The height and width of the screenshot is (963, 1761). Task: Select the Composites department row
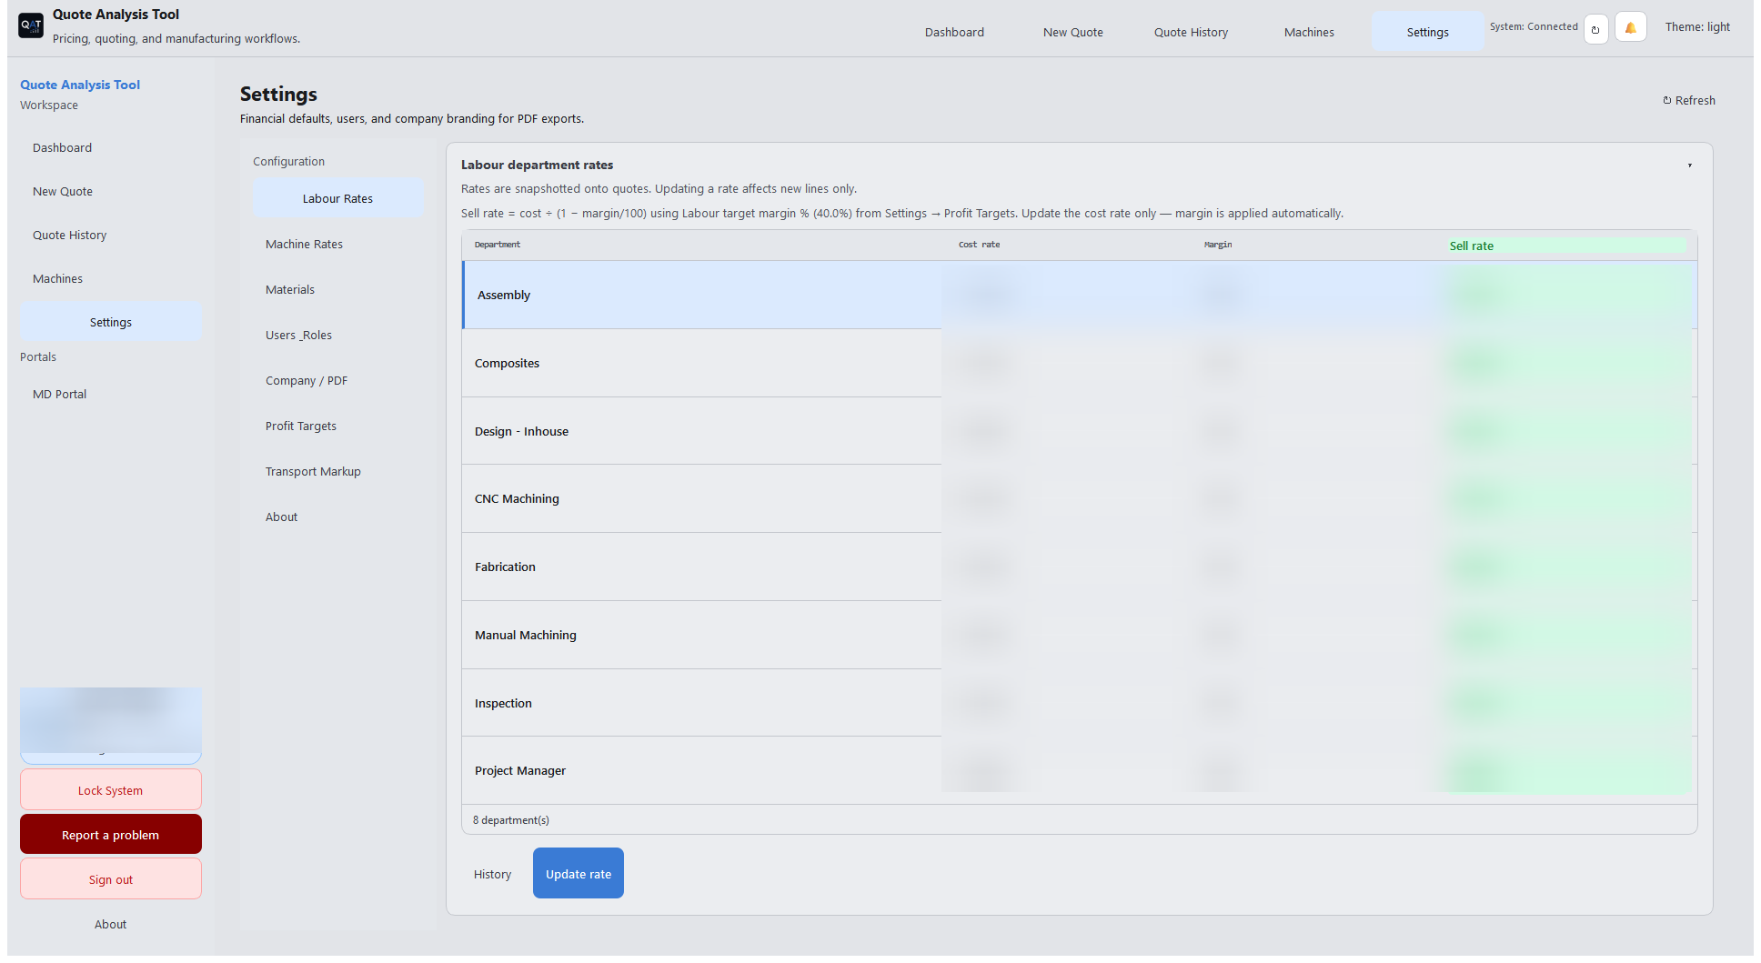tap(1079, 364)
